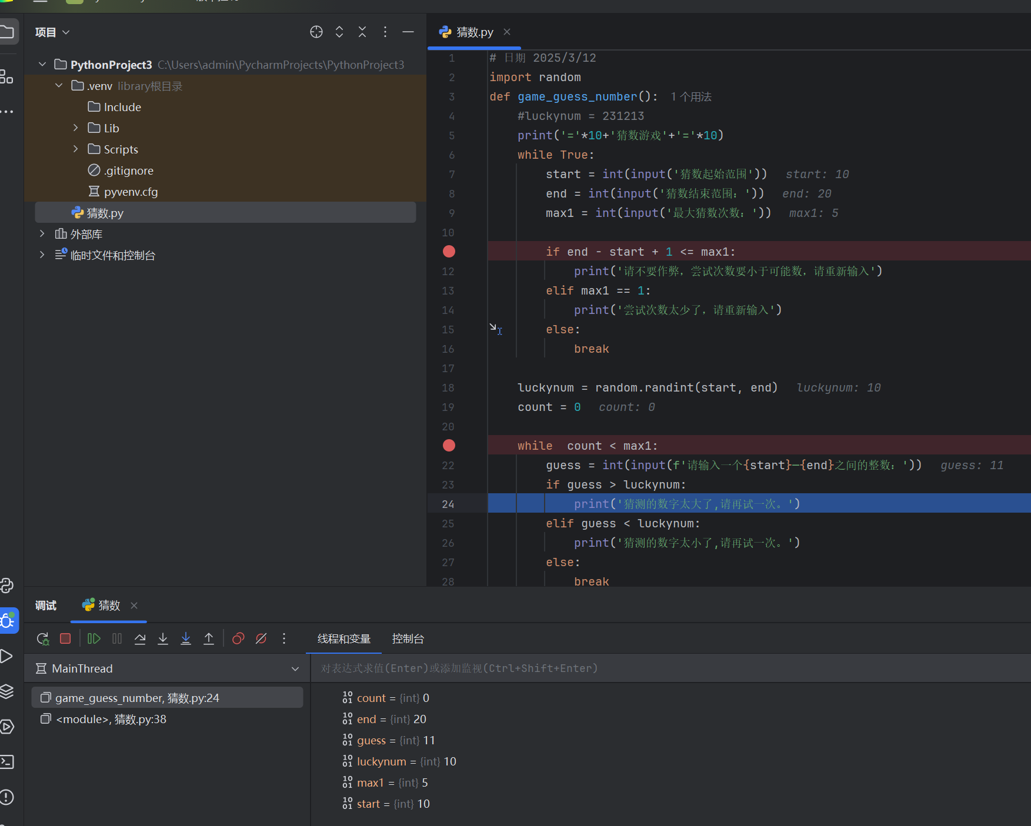Viewport: 1031px width, 826px height.
Task: Open the Terminal tool window from sidebar
Action: coord(7,762)
